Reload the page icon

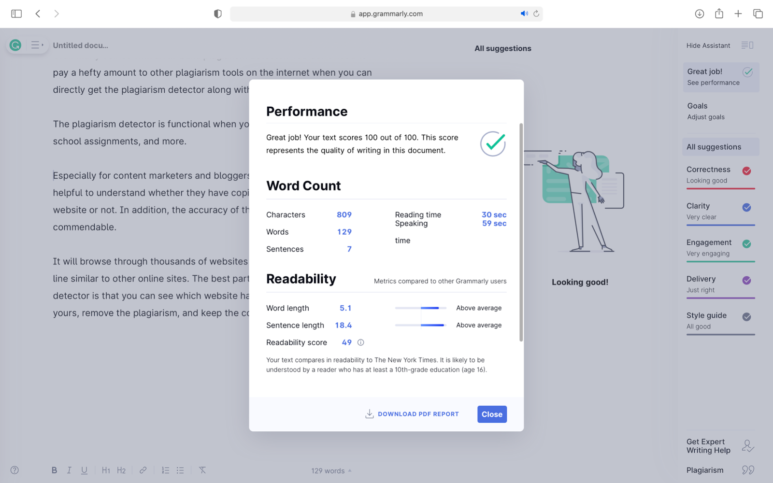pos(536,14)
